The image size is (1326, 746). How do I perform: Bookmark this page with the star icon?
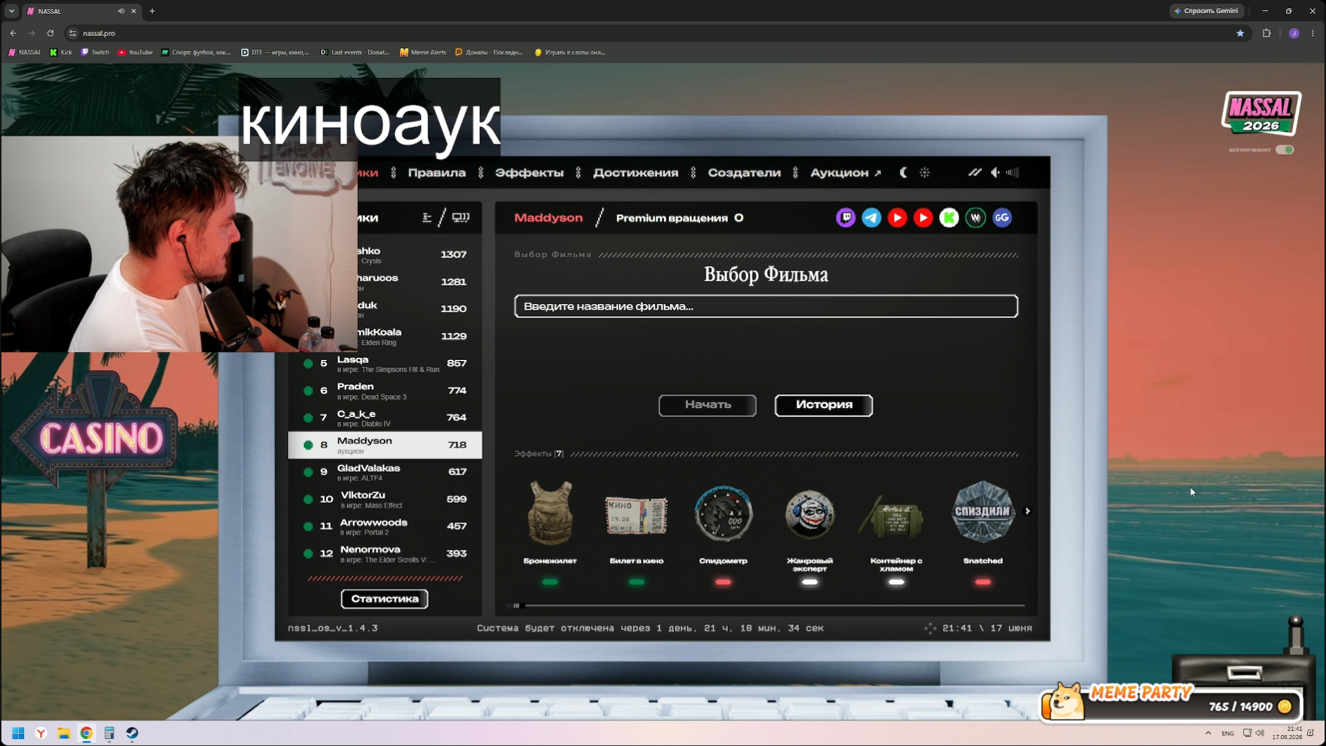tap(1240, 33)
